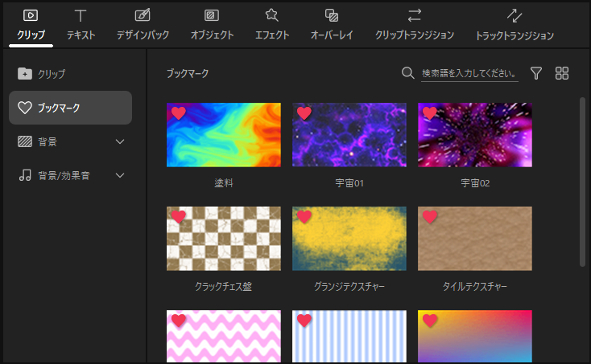The width and height of the screenshot is (591, 364).
Task: Open the エフェクト star icon tab
Action: pos(271,24)
